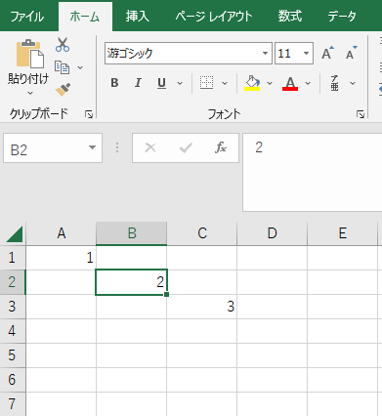The height and width of the screenshot is (416, 382).
Task: Copy selection with the copy icon
Action: (x=62, y=67)
